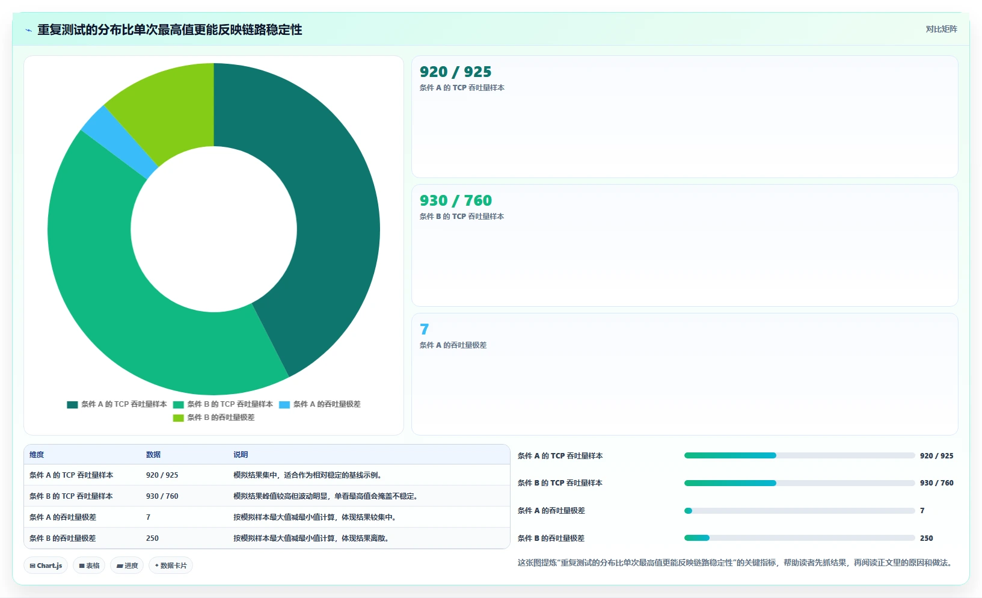Screen dimensions: 982x598
Task: Select table row 条件 B 的吞吐量极差
Action: click(267, 538)
